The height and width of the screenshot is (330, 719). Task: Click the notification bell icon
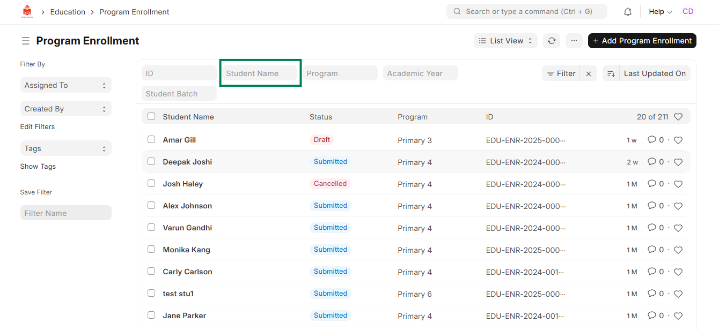627,12
